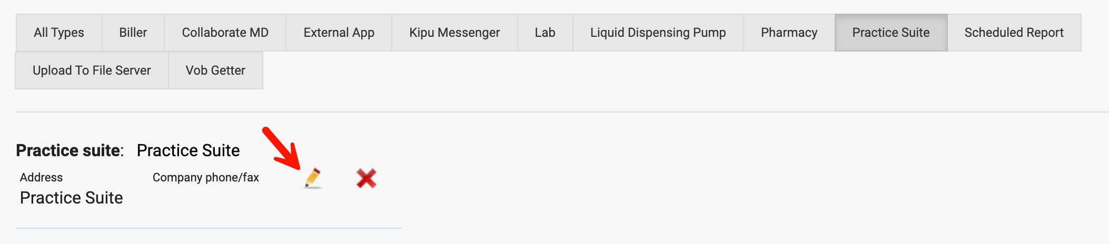Open the External App tab

pyautogui.click(x=339, y=33)
